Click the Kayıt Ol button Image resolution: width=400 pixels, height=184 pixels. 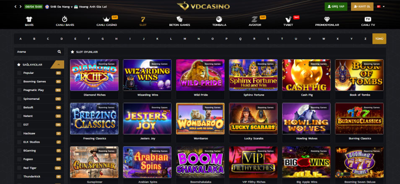click(x=362, y=7)
